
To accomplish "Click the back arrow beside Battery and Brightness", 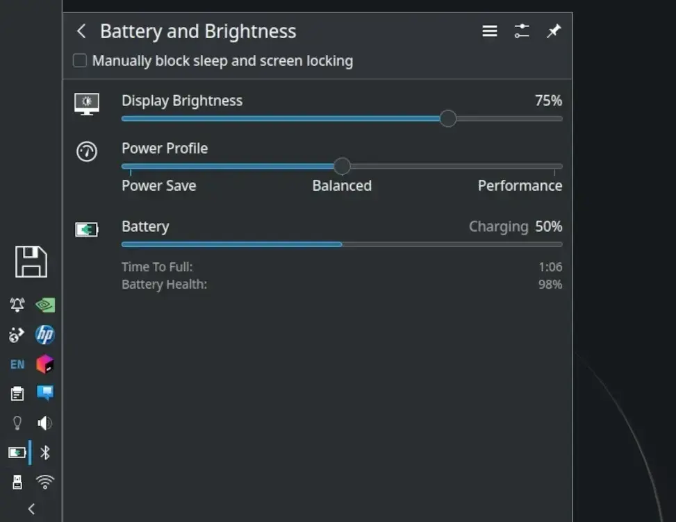I will tap(81, 31).
